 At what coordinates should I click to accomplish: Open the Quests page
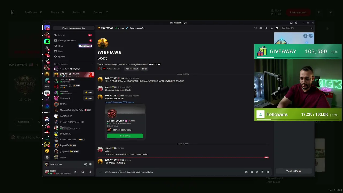[73, 57]
